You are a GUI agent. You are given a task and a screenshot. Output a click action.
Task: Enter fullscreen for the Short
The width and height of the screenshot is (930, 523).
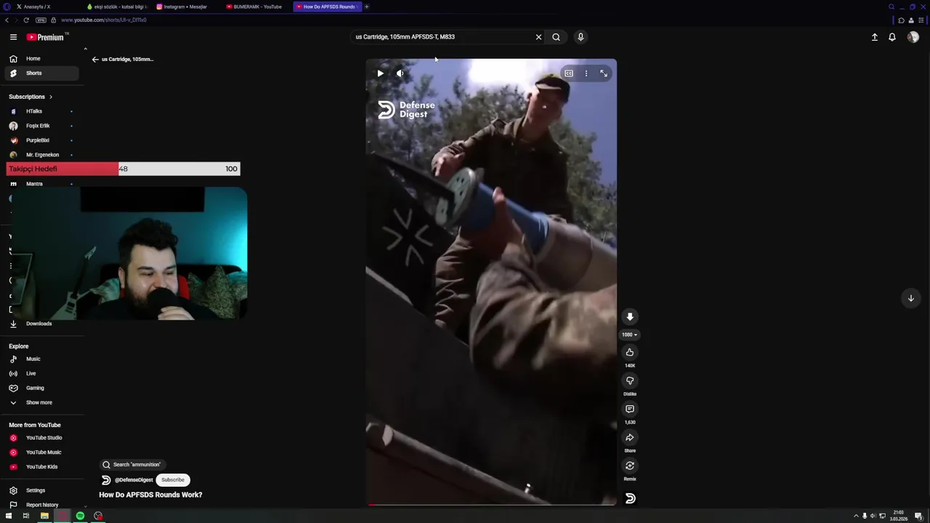(x=604, y=73)
